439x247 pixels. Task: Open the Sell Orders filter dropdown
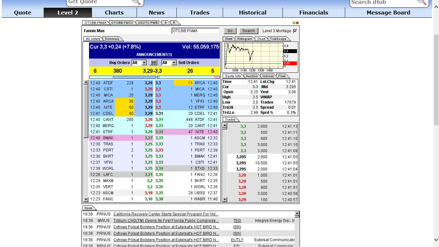[x=169, y=62]
